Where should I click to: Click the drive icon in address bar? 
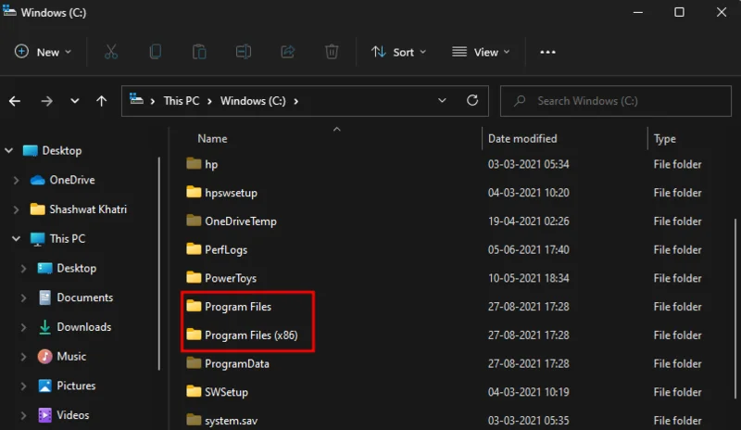click(x=136, y=99)
